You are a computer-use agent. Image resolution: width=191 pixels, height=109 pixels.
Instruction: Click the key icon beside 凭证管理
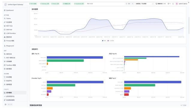(5, 22)
